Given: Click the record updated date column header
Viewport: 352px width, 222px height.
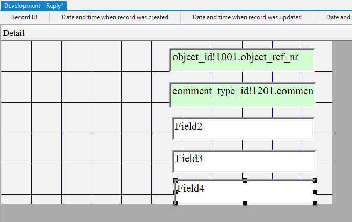Looking at the screenshot, I should point(247,17).
